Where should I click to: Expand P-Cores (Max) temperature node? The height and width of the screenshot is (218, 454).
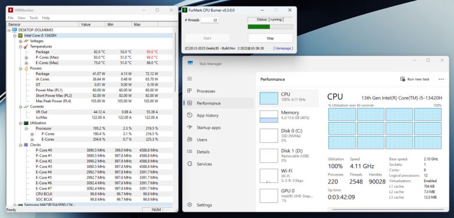(26, 58)
